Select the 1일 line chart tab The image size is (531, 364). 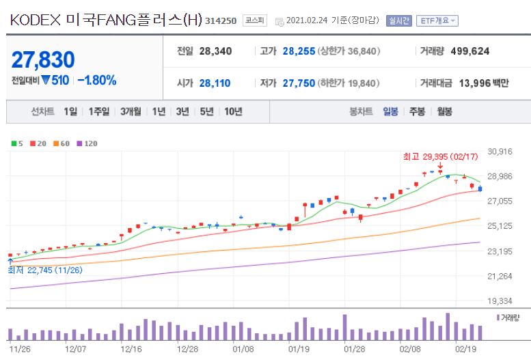(70, 111)
